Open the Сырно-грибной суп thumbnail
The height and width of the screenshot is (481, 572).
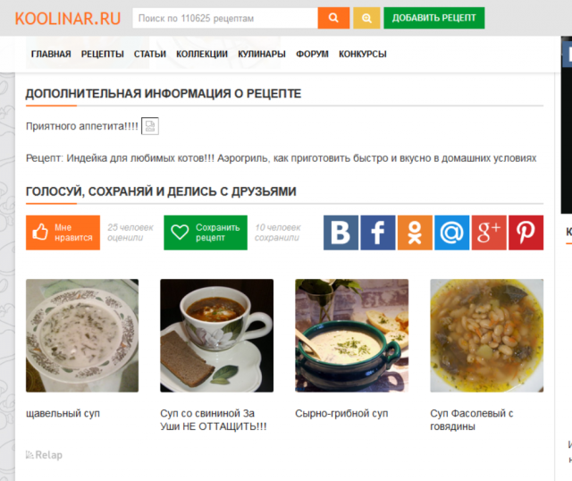click(351, 335)
